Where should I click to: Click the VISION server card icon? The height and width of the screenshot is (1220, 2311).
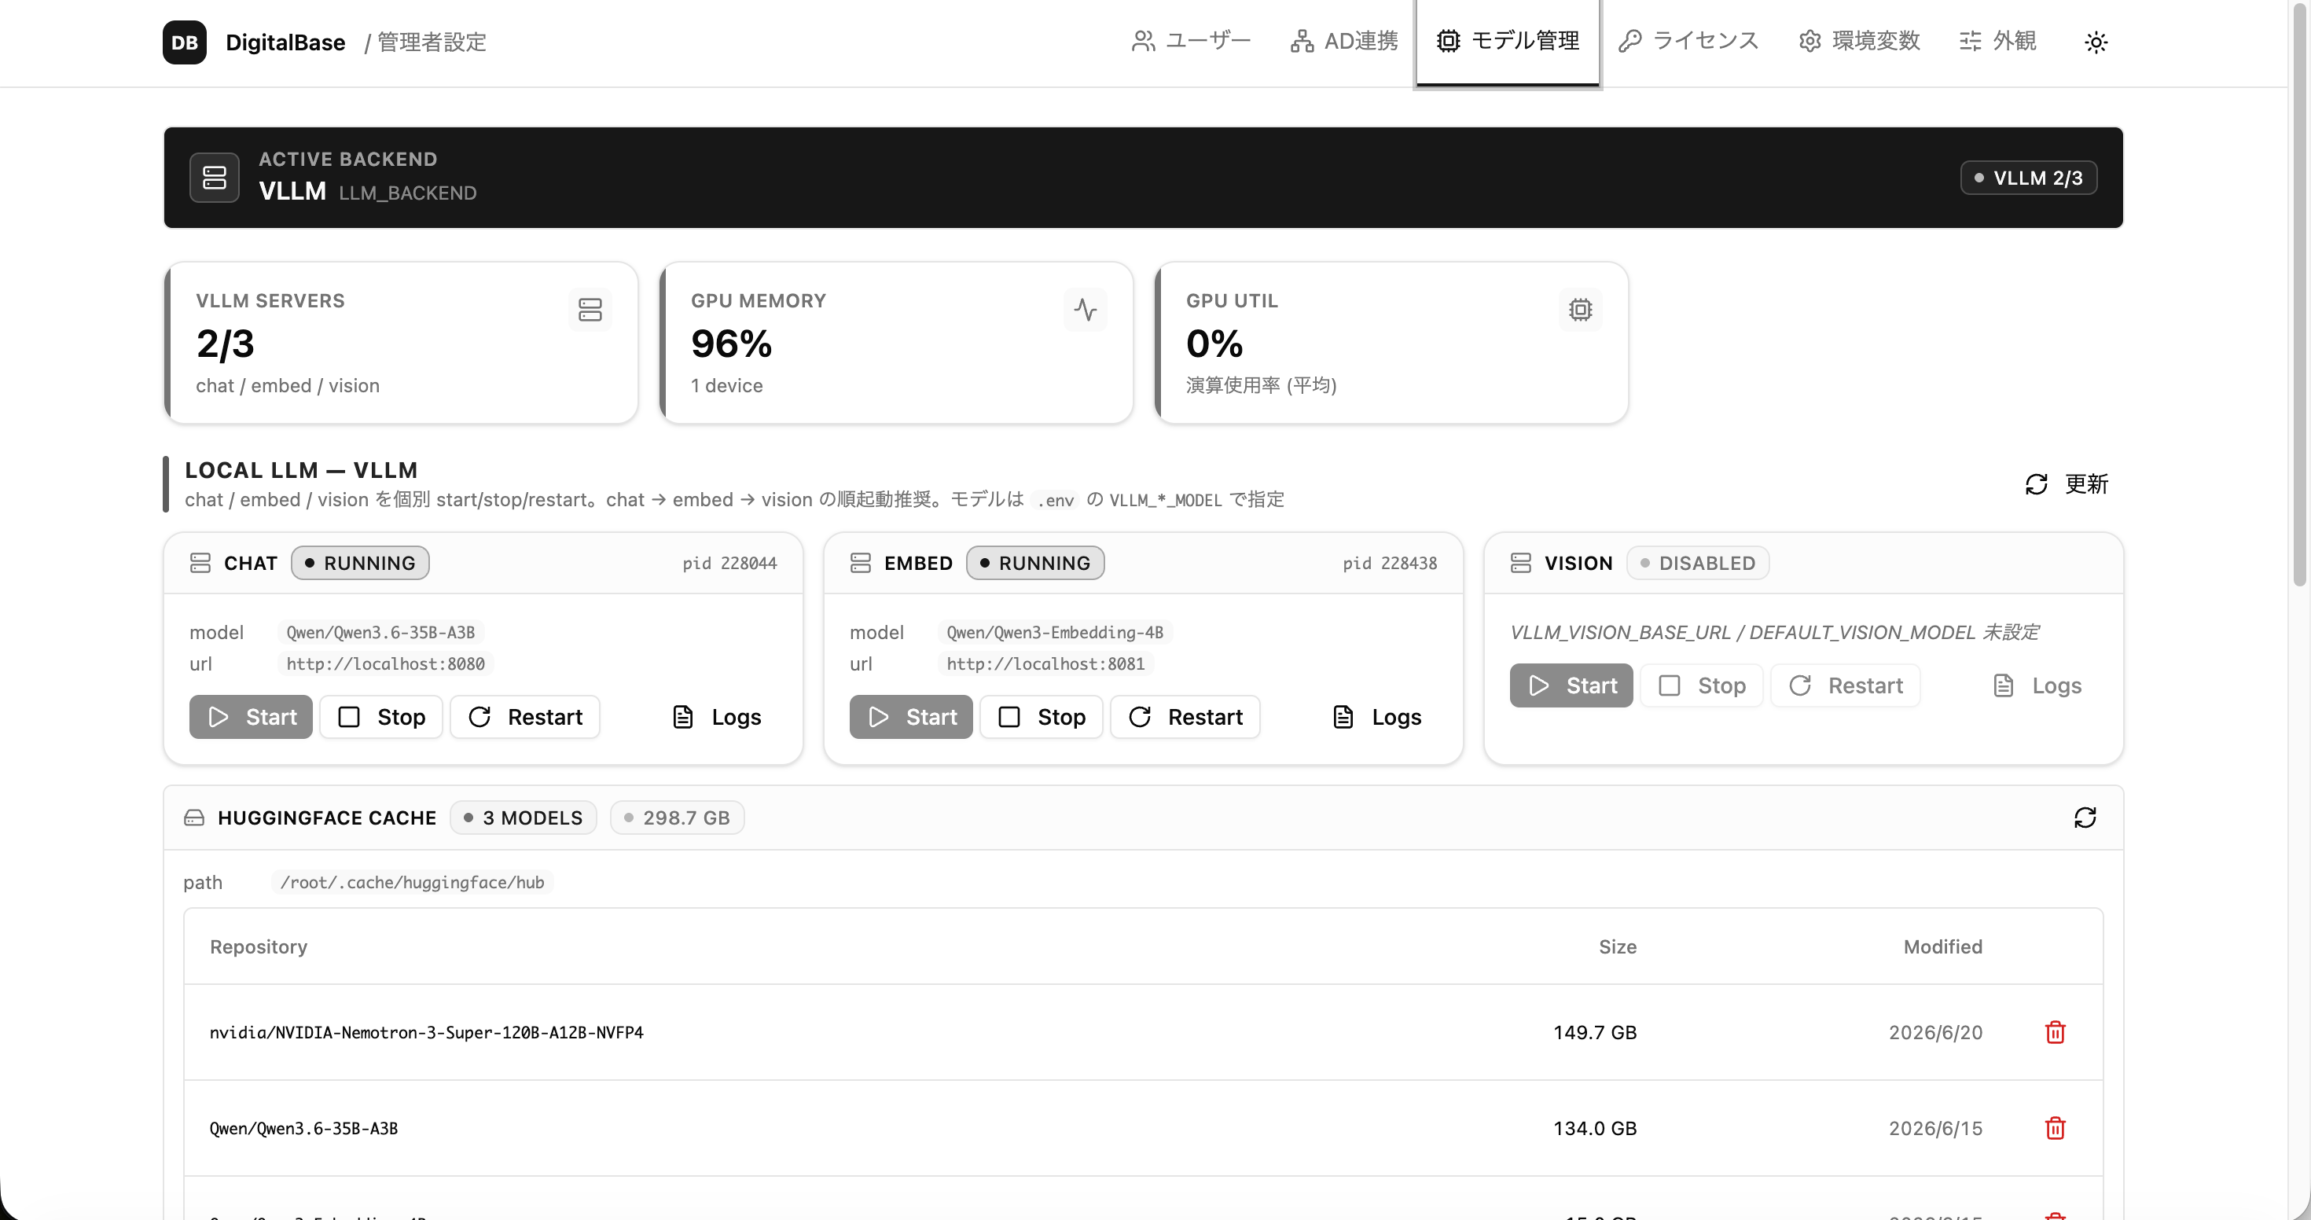click(1521, 564)
